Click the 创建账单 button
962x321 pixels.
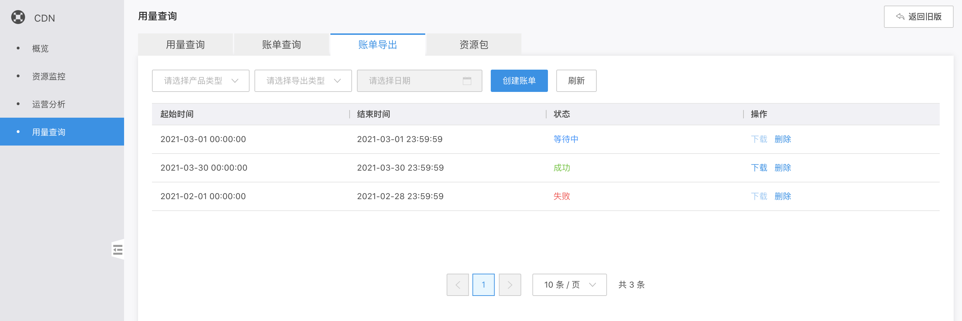pyautogui.click(x=519, y=81)
